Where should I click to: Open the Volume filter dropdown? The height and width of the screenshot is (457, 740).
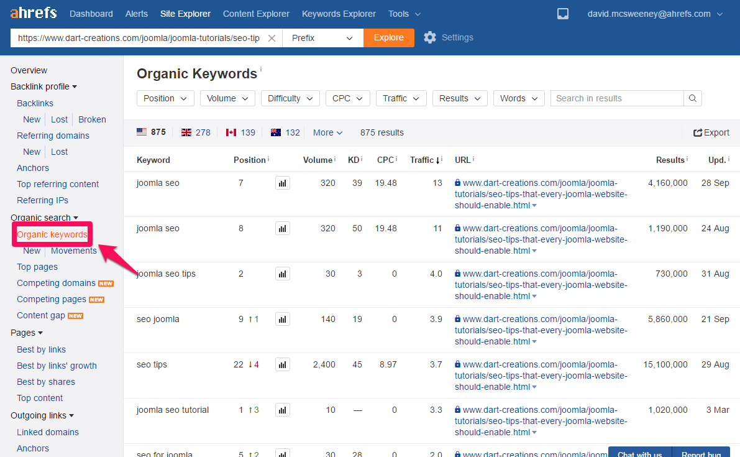tap(227, 98)
